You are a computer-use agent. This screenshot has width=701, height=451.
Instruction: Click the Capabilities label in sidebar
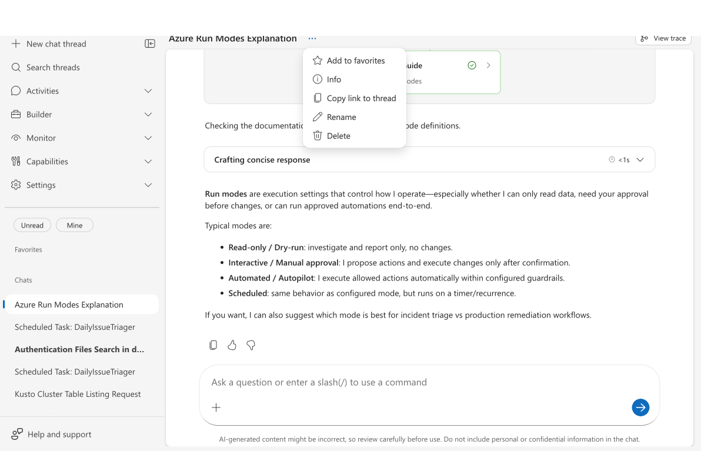(47, 161)
